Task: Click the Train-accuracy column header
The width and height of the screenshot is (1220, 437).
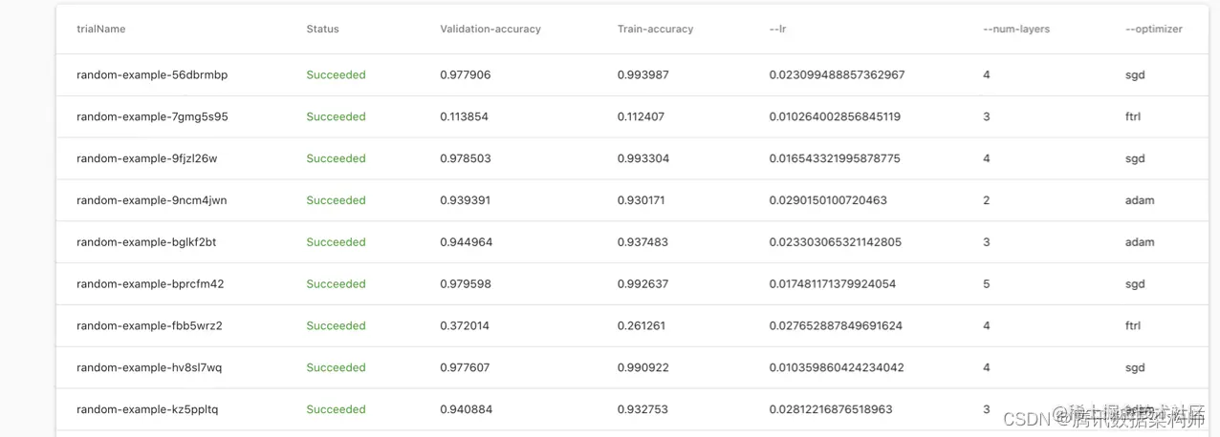Action: click(655, 30)
